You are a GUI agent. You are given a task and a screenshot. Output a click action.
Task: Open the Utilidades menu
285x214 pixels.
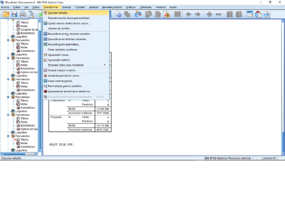(x=146, y=7)
